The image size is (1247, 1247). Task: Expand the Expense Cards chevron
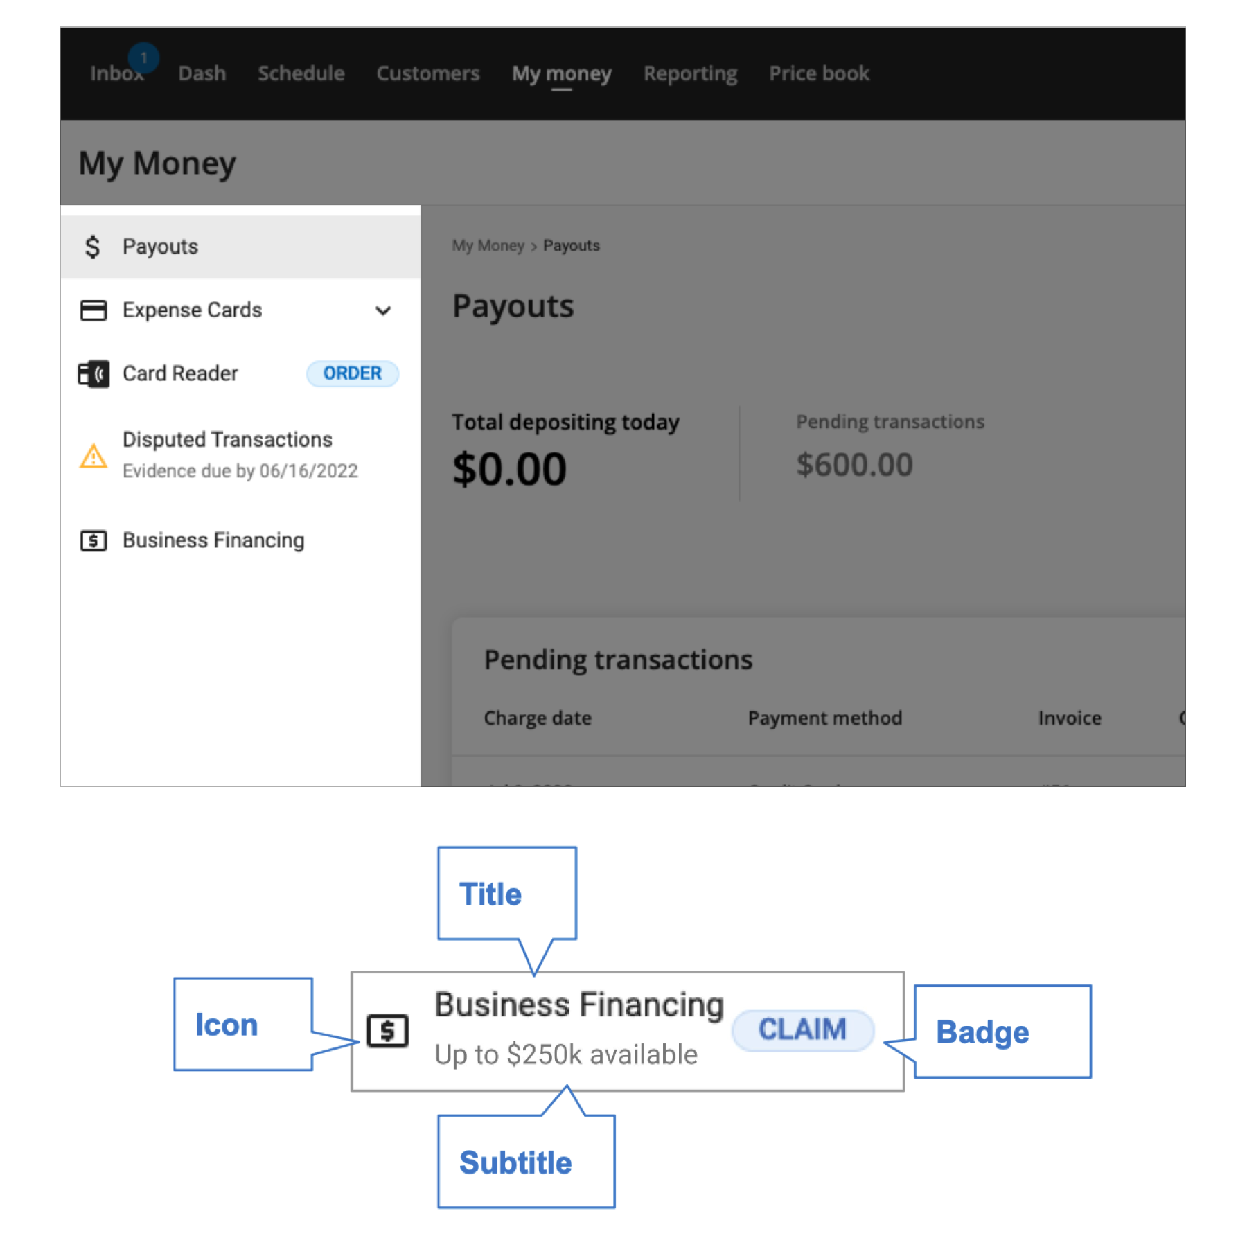tap(383, 310)
